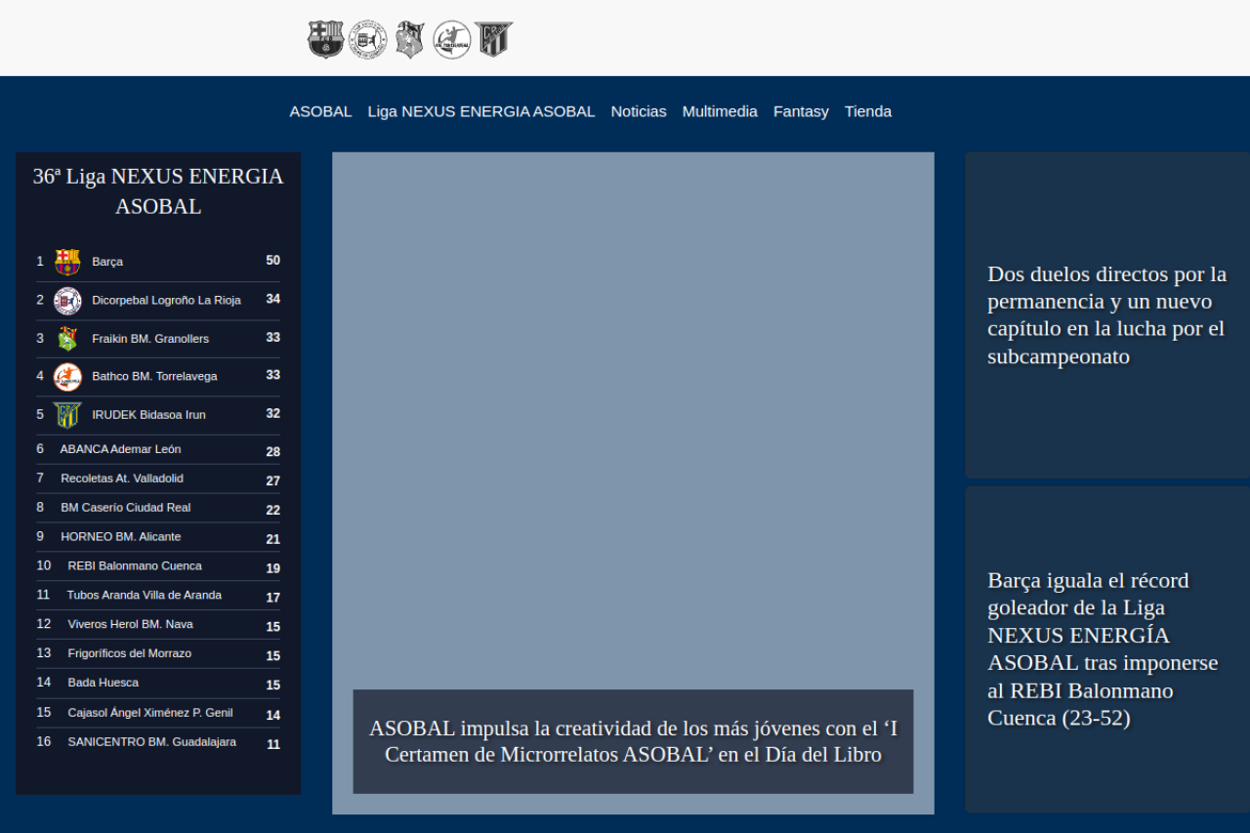
Task: Open the Barça récord goleador news card
Action: 1106,649
